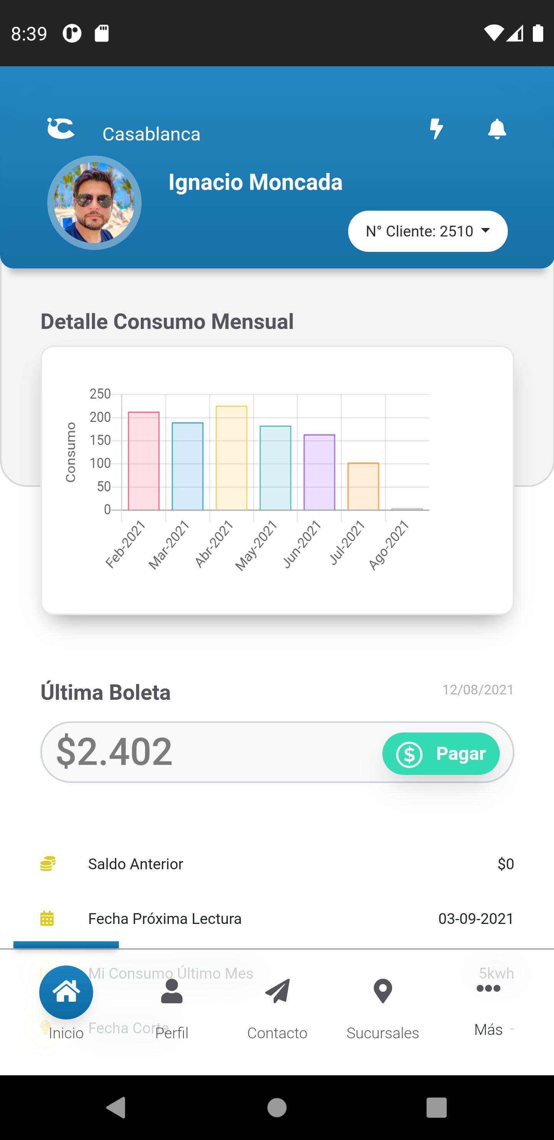Tap the Fecha Próxima Lectura calendar icon
This screenshot has height=1140, width=554.
pos(47,919)
